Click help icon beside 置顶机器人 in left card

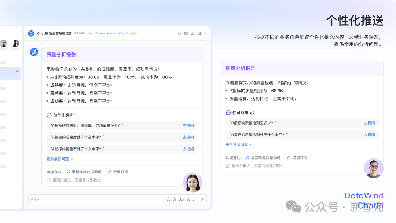click(49, 180)
